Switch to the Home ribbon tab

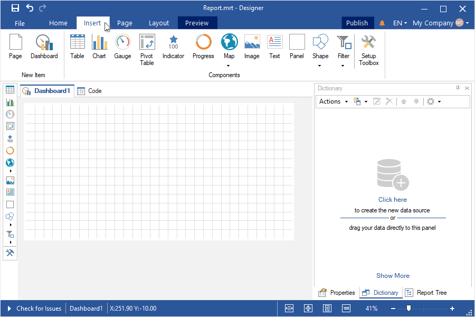click(x=58, y=23)
